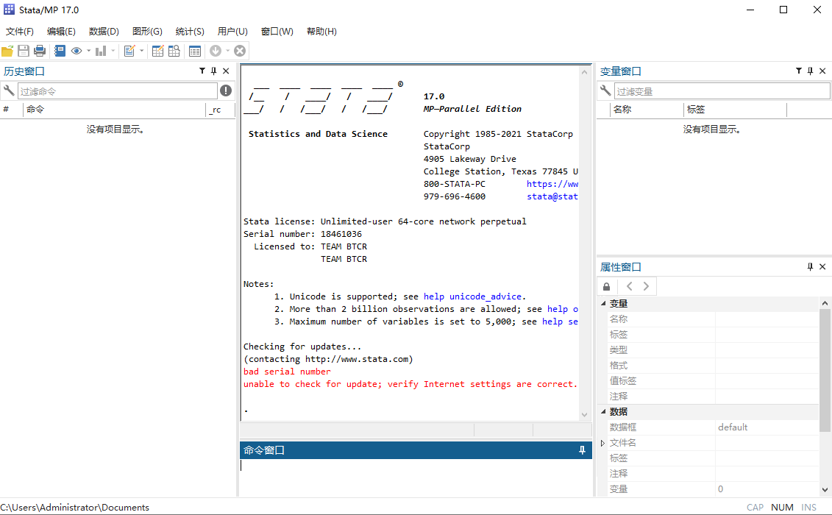Open the 数据(D) menu
832x515 pixels.
tap(104, 32)
